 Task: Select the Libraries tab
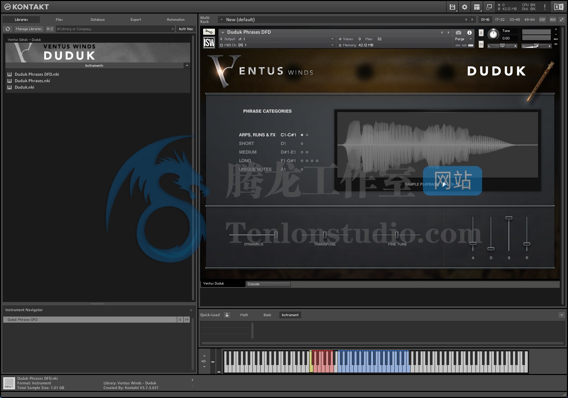coord(22,20)
